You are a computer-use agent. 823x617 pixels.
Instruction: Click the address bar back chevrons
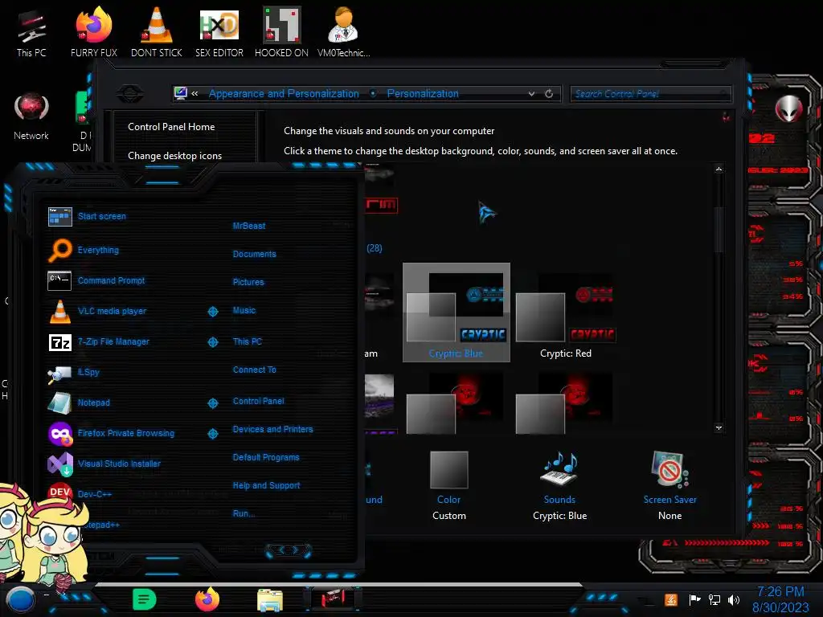click(x=194, y=94)
